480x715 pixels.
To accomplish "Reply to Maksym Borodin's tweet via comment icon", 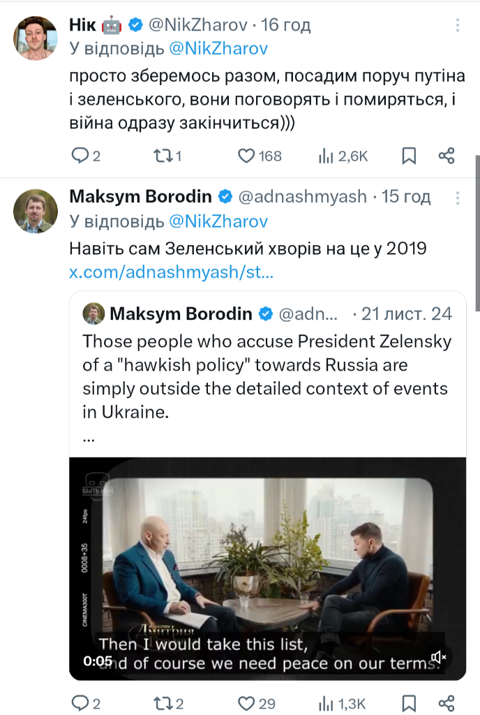I will [x=82, y=702].
